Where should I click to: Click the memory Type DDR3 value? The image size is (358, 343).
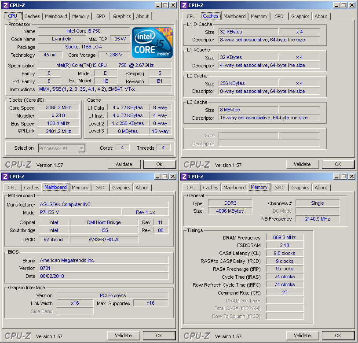point(230,203)
